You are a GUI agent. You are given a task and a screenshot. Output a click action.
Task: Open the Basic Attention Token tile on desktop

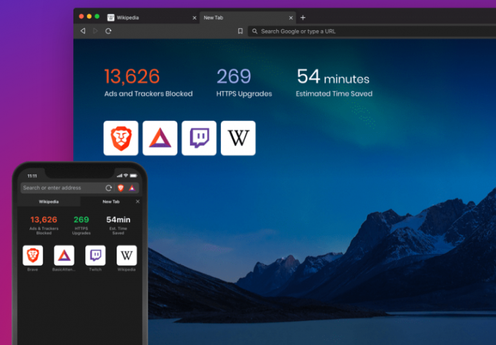[160, 138]
